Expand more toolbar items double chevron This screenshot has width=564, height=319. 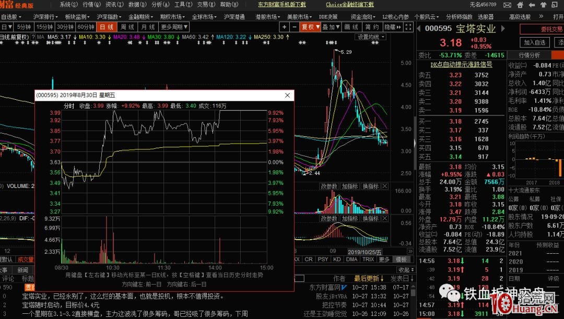541,17
